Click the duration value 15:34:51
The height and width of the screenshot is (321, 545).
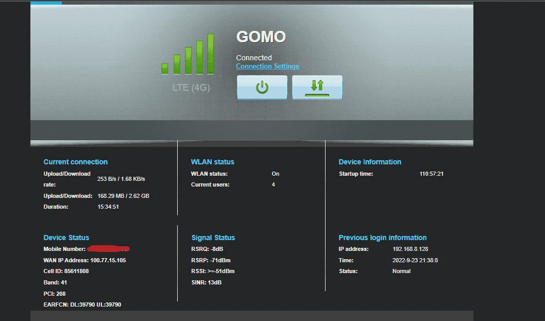click(x=108, y=207)
